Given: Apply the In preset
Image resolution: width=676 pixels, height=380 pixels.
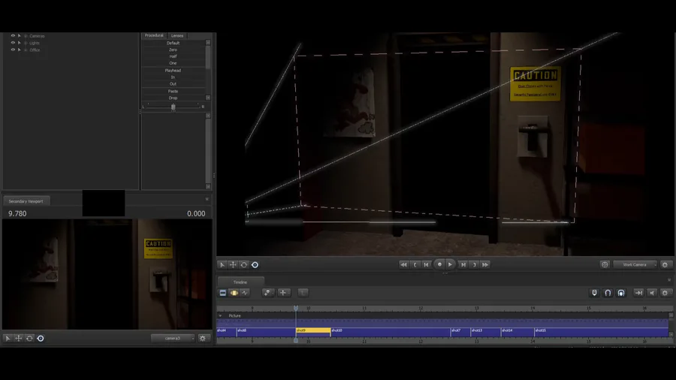Looking at the screenshot, I should (x=173, y=77).
